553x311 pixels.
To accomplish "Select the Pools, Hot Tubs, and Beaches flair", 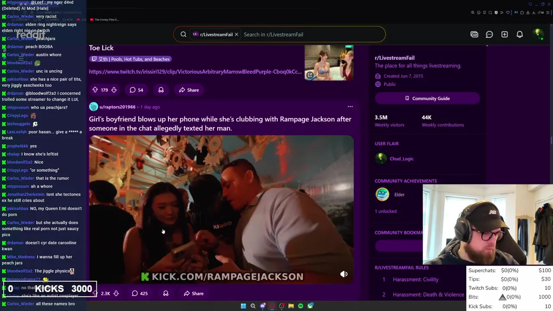I will point(130,59).
